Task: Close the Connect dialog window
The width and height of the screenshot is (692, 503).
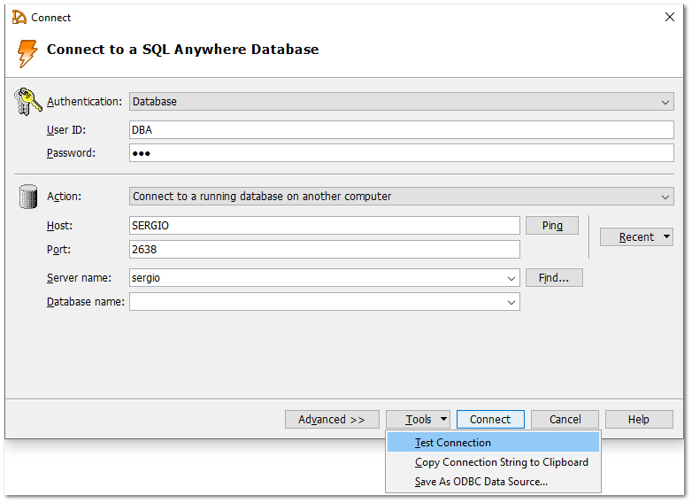Action: coord(669,18)
